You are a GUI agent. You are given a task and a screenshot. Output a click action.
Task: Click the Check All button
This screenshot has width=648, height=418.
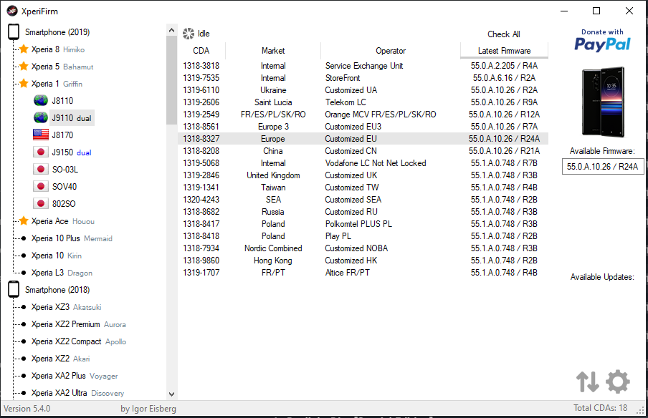pyautogui.click(x=504, y=34)
